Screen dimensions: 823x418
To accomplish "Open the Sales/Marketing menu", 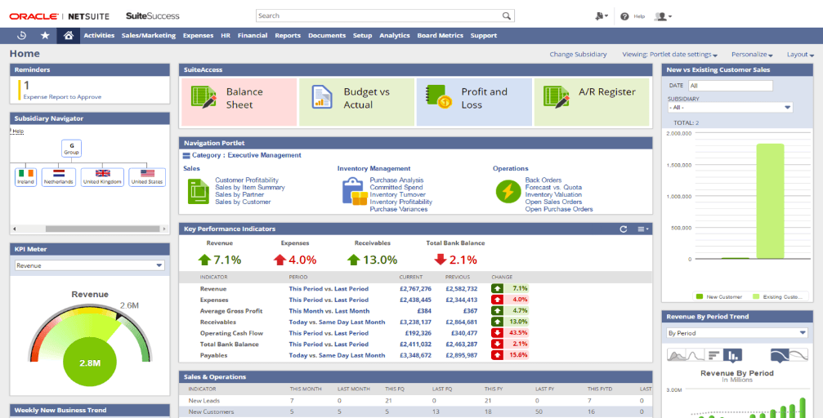I will 149,36.
